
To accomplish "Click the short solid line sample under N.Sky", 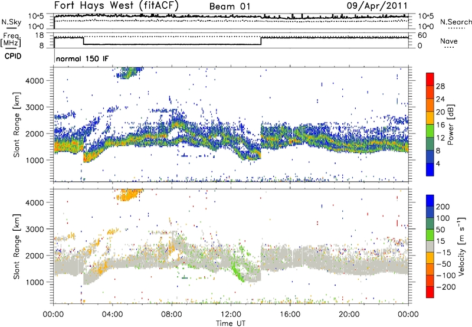I will click(11, 28).
